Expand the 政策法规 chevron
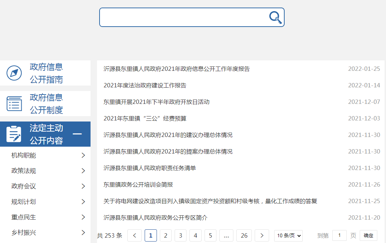This screenshot has height=243, width=386. pyautogui.click(x=83, y=171)
